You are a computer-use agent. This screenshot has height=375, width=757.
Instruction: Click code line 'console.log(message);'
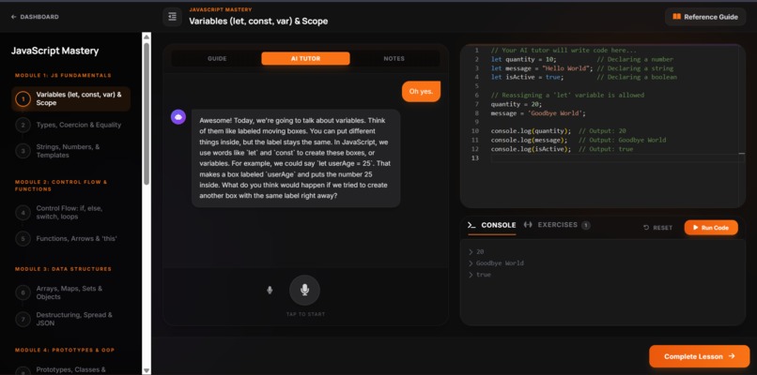[529, 140]
